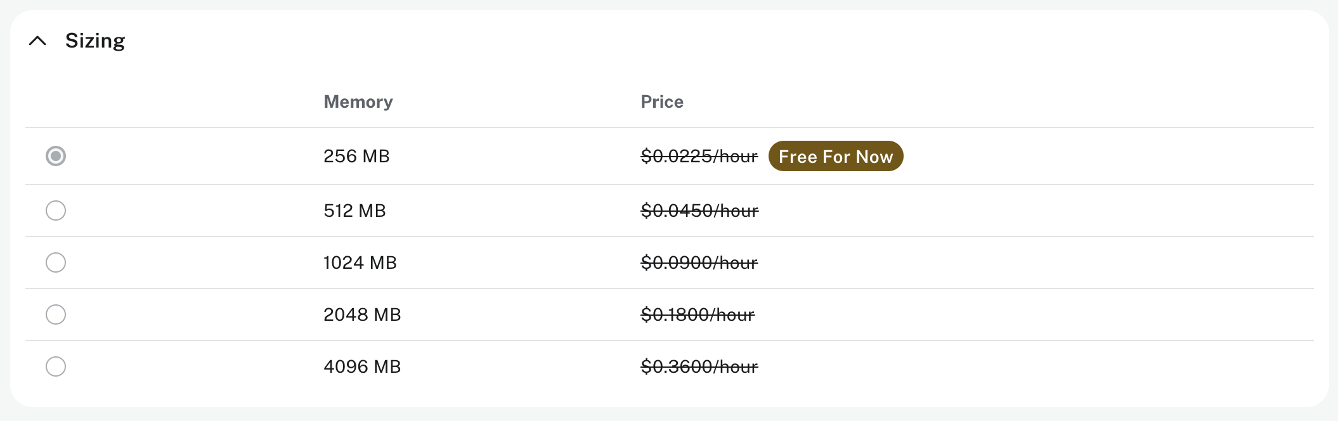Pick the 2048 MB radio option
The width and height of the screenshot is (1338, 421).
point(56,314)
